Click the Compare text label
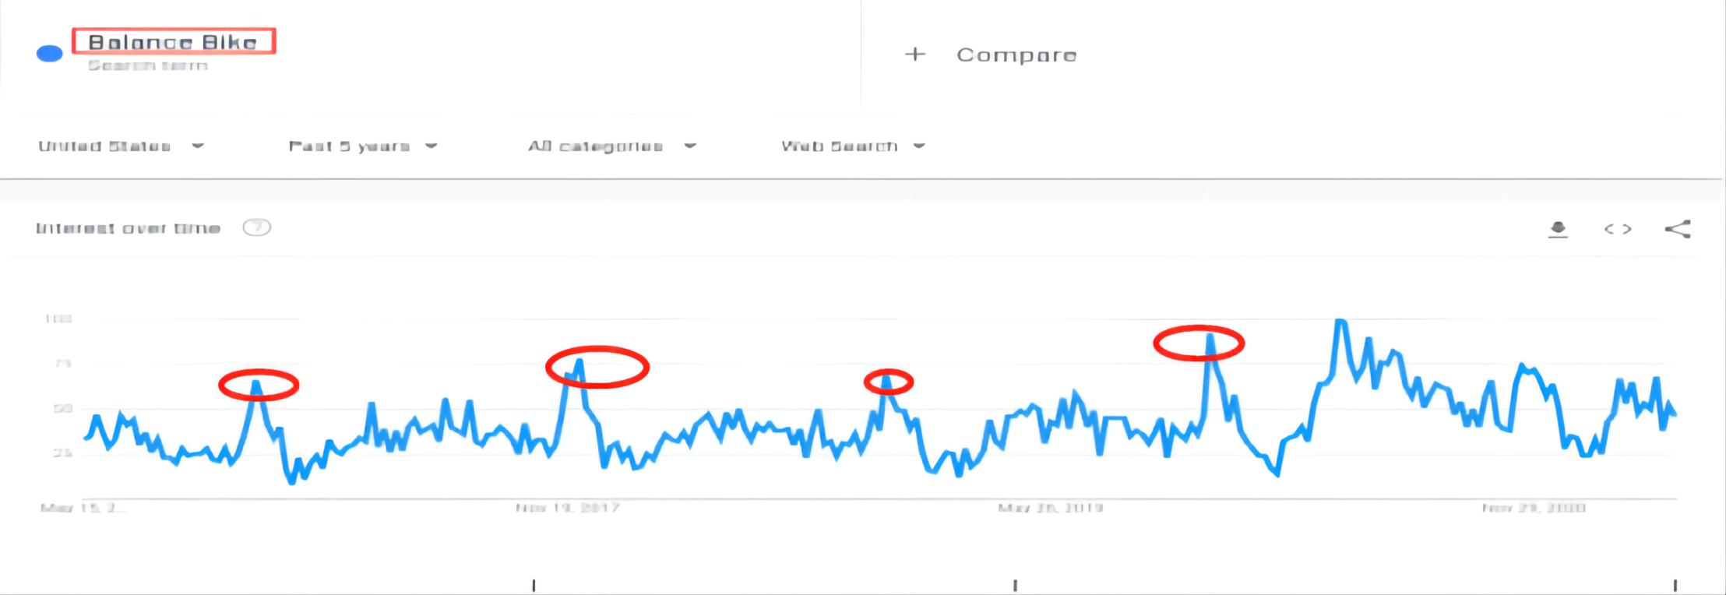 (x=1016, y=55)
